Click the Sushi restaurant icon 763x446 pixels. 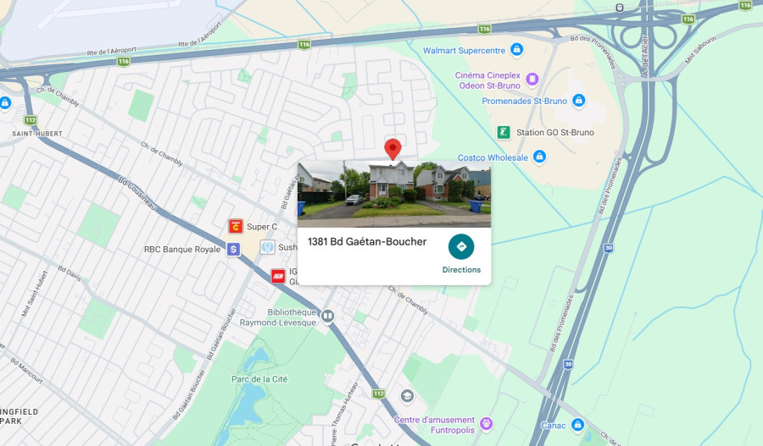pyautogui.click(x=267, y=247)
